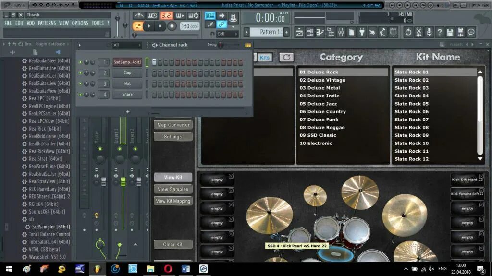The height and width of the screenshot is (276, 492).
Task: Click the Stop transport button
Action: coord(160,26)
